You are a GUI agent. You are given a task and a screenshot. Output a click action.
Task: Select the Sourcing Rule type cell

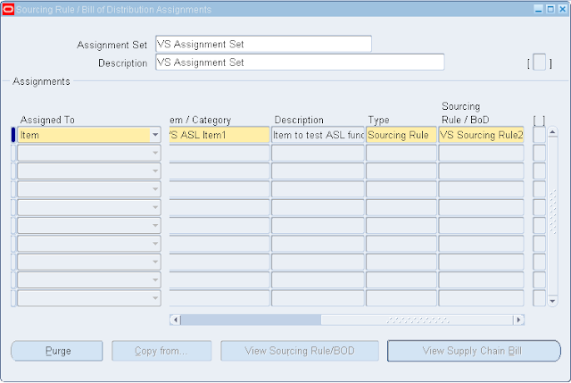401,135
